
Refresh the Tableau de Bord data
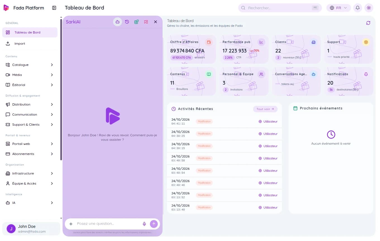pos(368,23)
